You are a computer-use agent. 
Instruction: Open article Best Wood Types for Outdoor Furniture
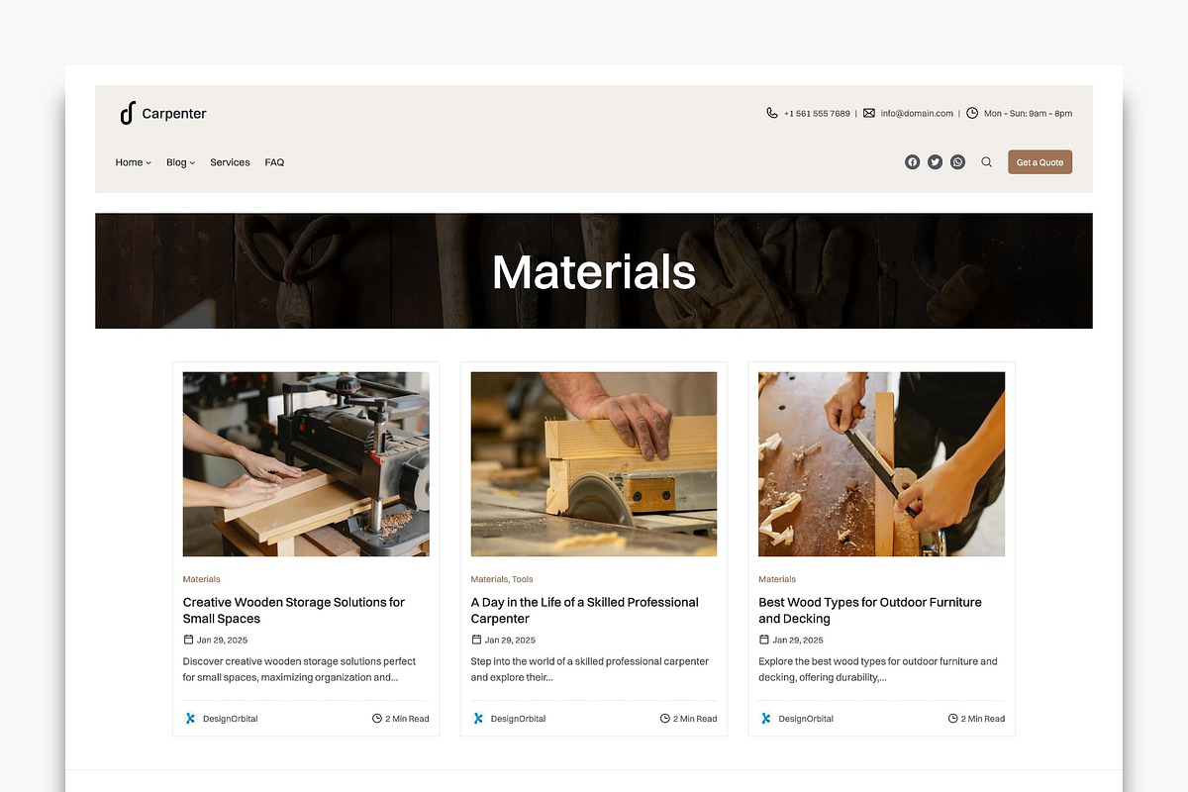point(870,610)
